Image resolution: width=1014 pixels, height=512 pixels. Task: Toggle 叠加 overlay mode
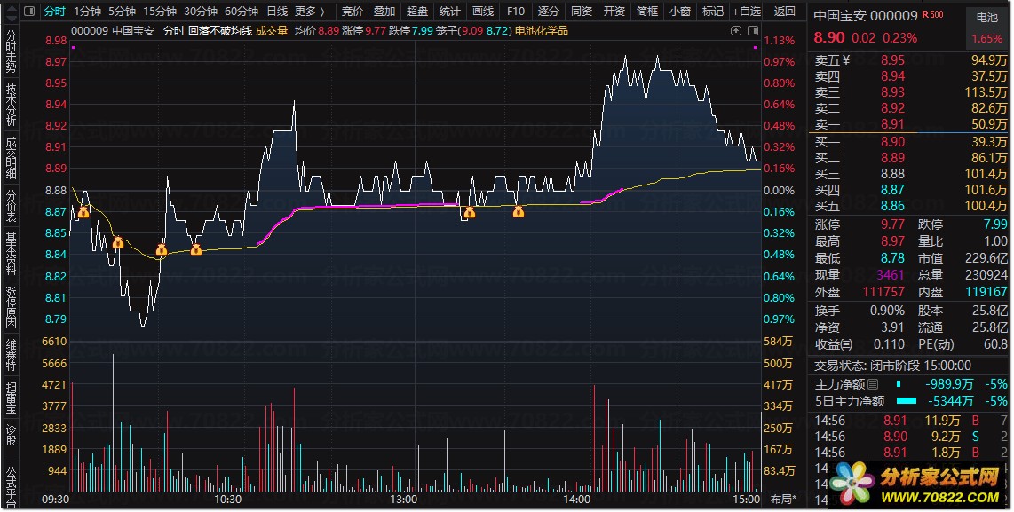[384, 11]
